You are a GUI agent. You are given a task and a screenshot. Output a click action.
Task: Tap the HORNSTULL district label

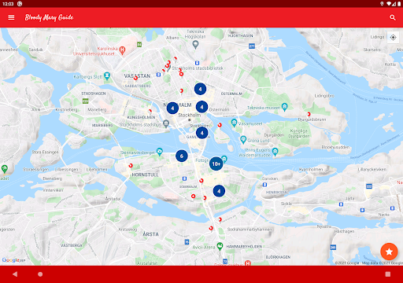coord(145,175)
